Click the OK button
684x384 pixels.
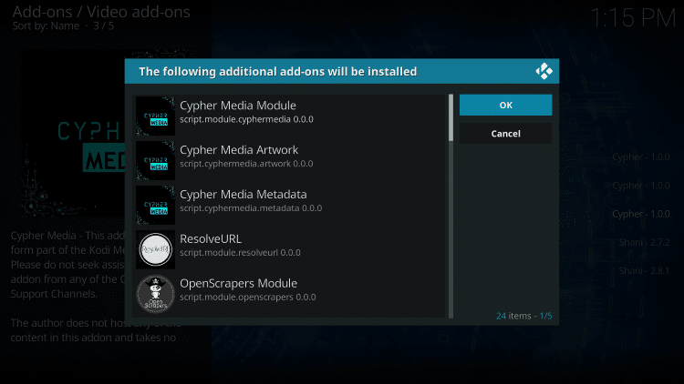[505, 105]
